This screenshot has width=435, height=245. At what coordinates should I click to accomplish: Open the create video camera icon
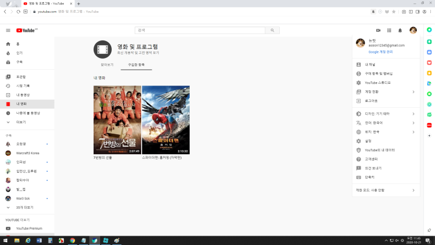pos(378,30)
